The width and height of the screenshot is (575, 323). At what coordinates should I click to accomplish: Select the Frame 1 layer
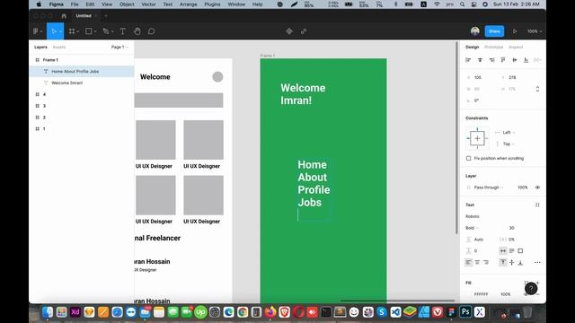coord(50,60)
